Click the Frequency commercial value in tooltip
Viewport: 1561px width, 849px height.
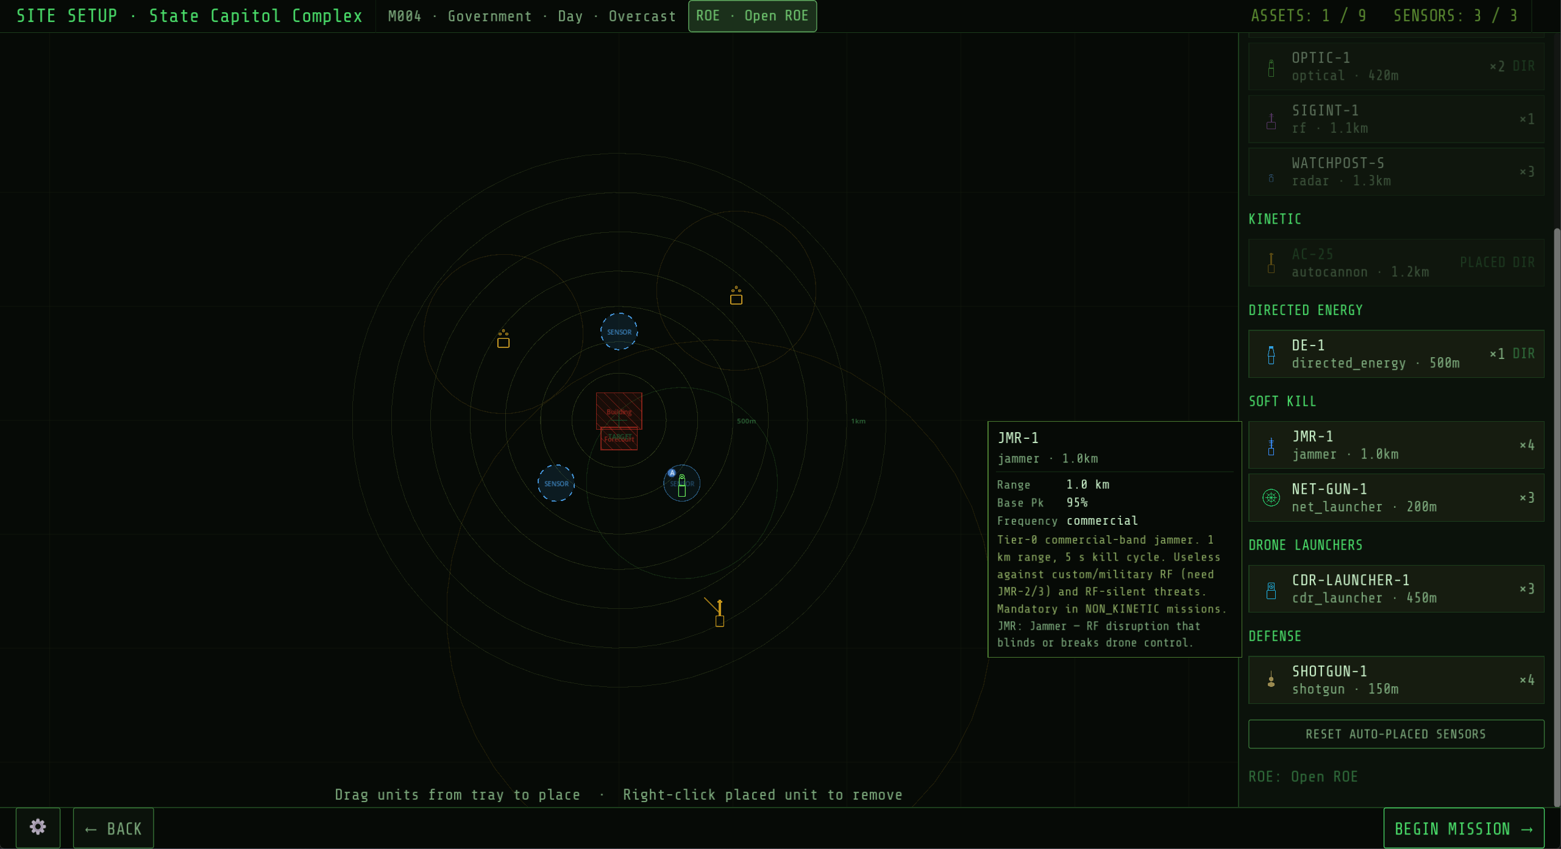1102,521
